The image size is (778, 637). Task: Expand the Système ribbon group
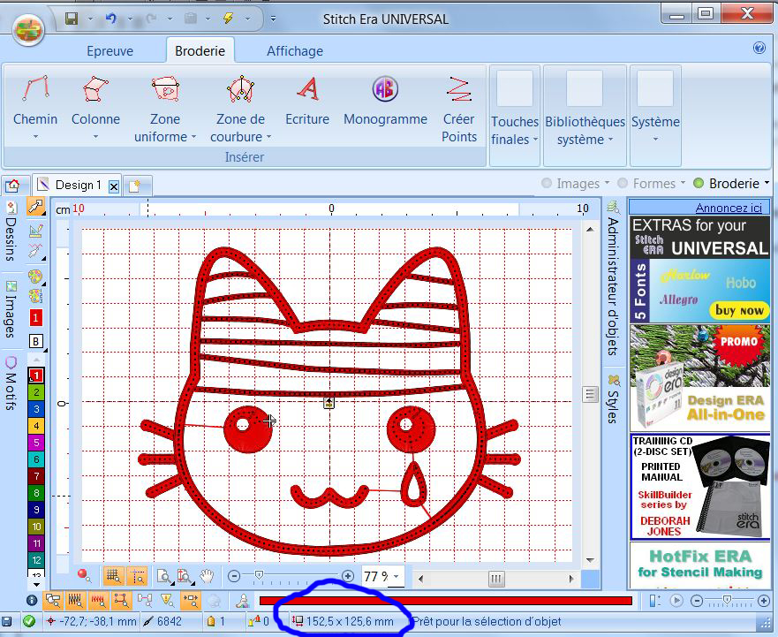655,115
